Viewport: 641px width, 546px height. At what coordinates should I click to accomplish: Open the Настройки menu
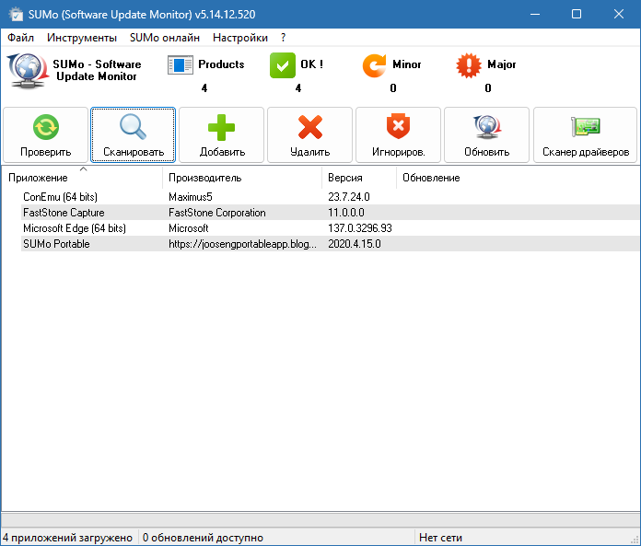pos(240,38)
